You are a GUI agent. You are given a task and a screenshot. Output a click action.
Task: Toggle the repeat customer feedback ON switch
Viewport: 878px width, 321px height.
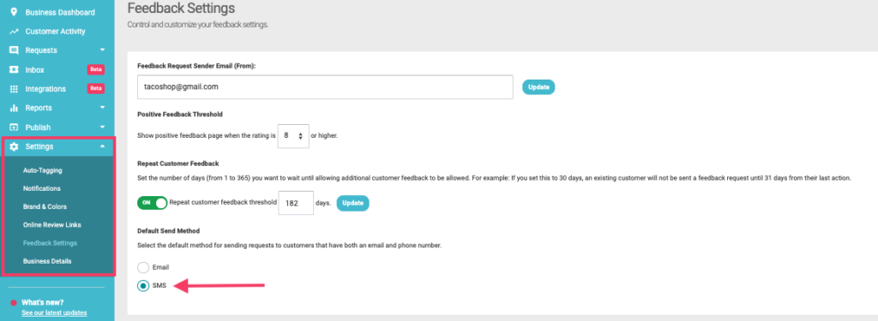click(x=153, y=202)
